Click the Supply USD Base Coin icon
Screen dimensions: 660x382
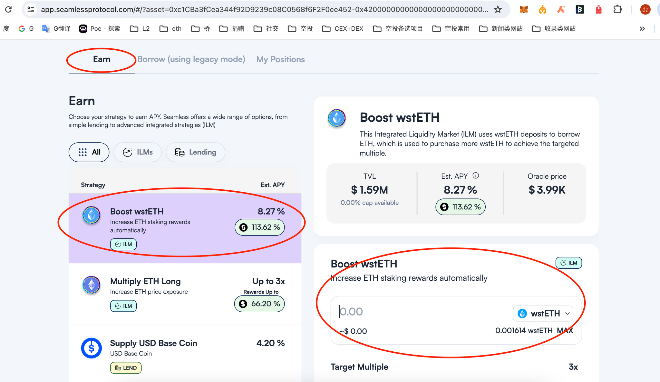tap(91, 348)
